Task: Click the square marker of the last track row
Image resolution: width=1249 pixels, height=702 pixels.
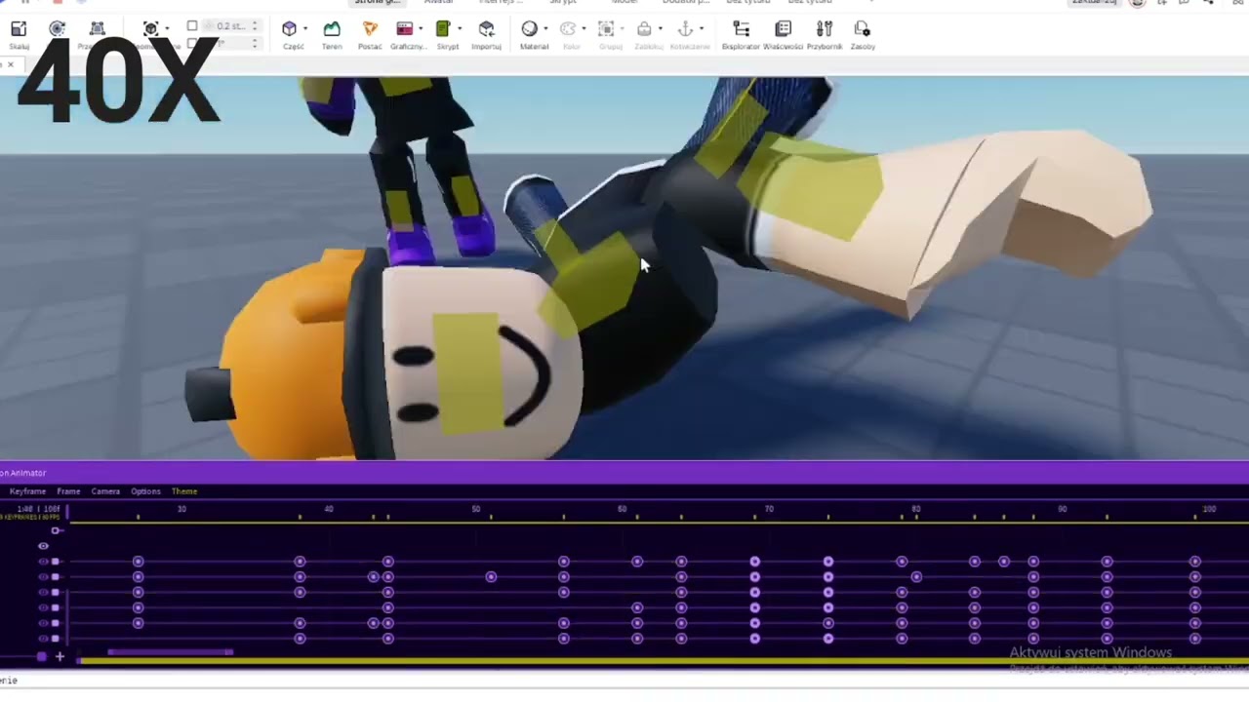Action: 56,639
